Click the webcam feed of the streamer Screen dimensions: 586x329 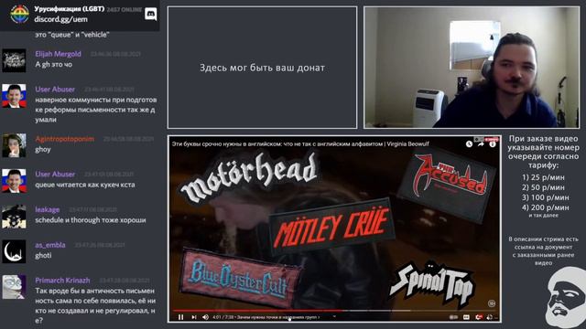472,68
